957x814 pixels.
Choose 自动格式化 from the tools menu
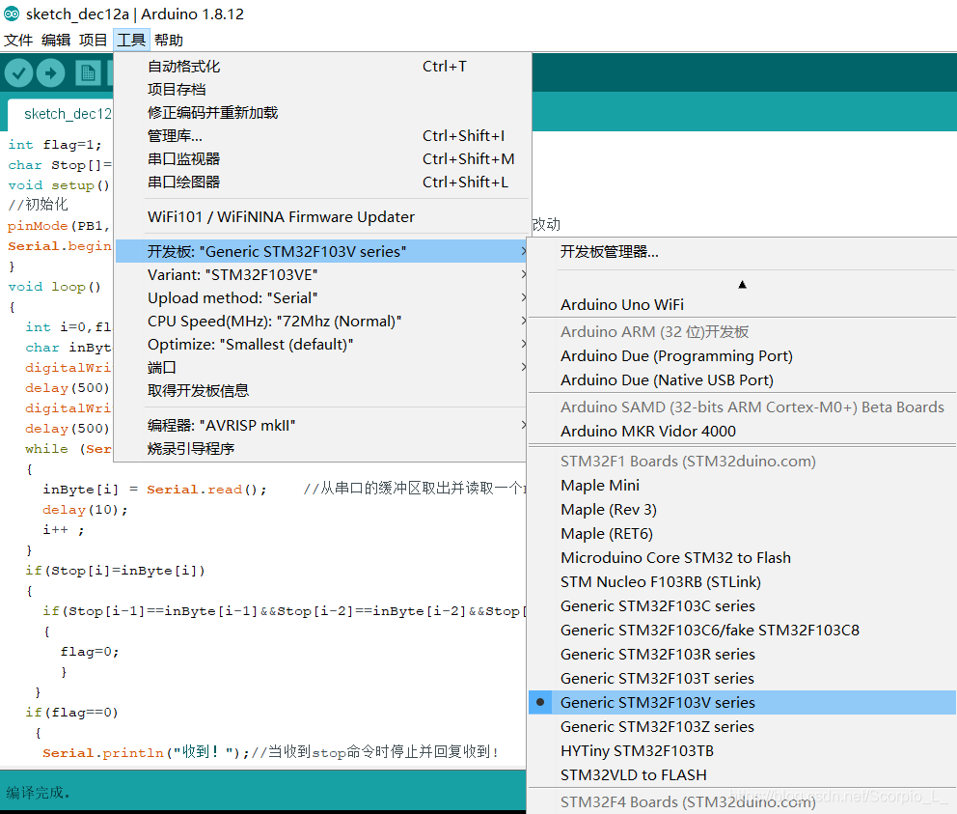click(x=321, y=67)
